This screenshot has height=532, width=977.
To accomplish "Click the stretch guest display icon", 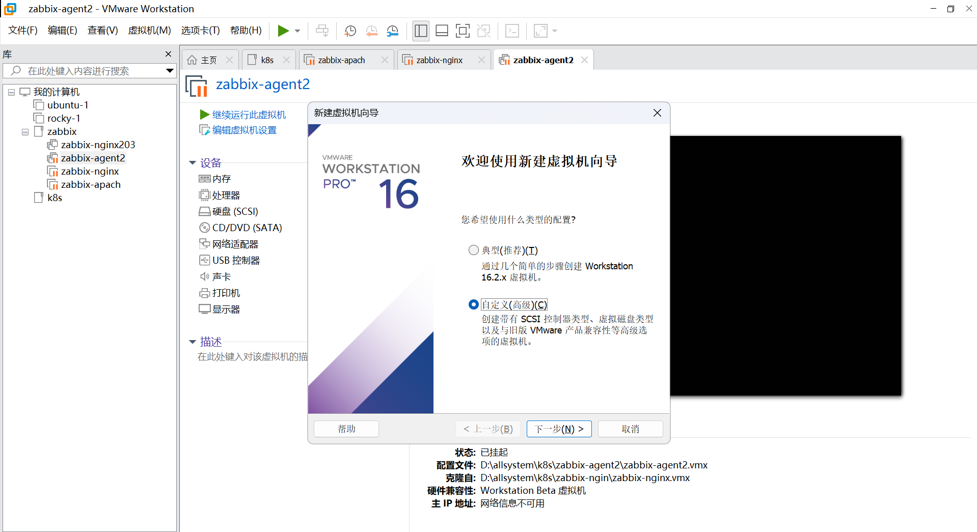I will point(540,31).
